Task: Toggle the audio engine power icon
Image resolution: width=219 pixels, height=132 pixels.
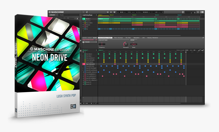Action: coord(198,12)
